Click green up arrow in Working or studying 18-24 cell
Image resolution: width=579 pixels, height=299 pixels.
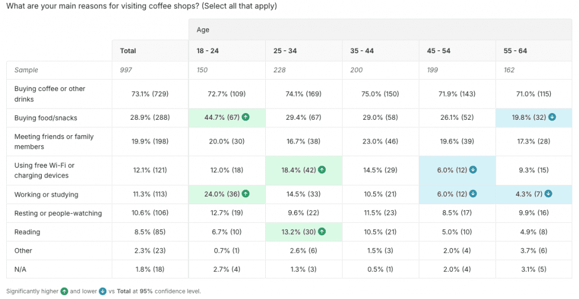point(245,194)
